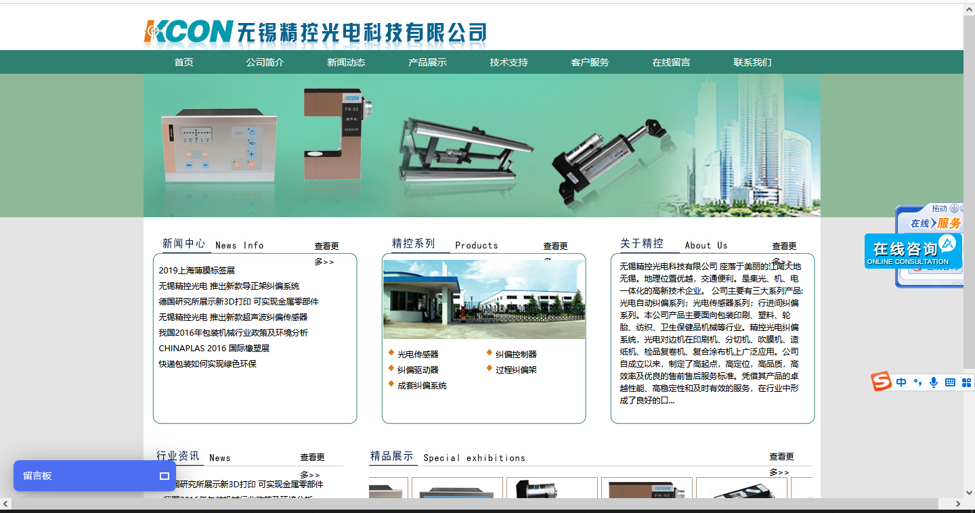975x513 pixels.
Task: Open news 无锡精控光电 推出新款导正架纠偏系统
Action: click(229, 286)
